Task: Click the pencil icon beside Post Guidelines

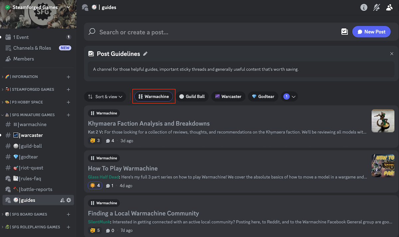Action: coord(145,54)
